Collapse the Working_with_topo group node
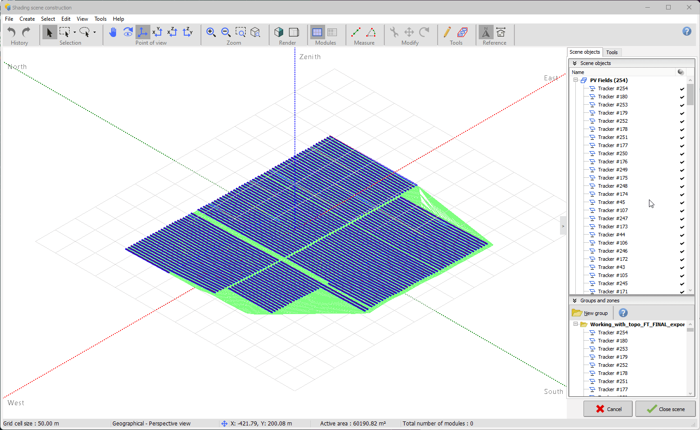The image size is (700, 430). click(x=576, y=324)
